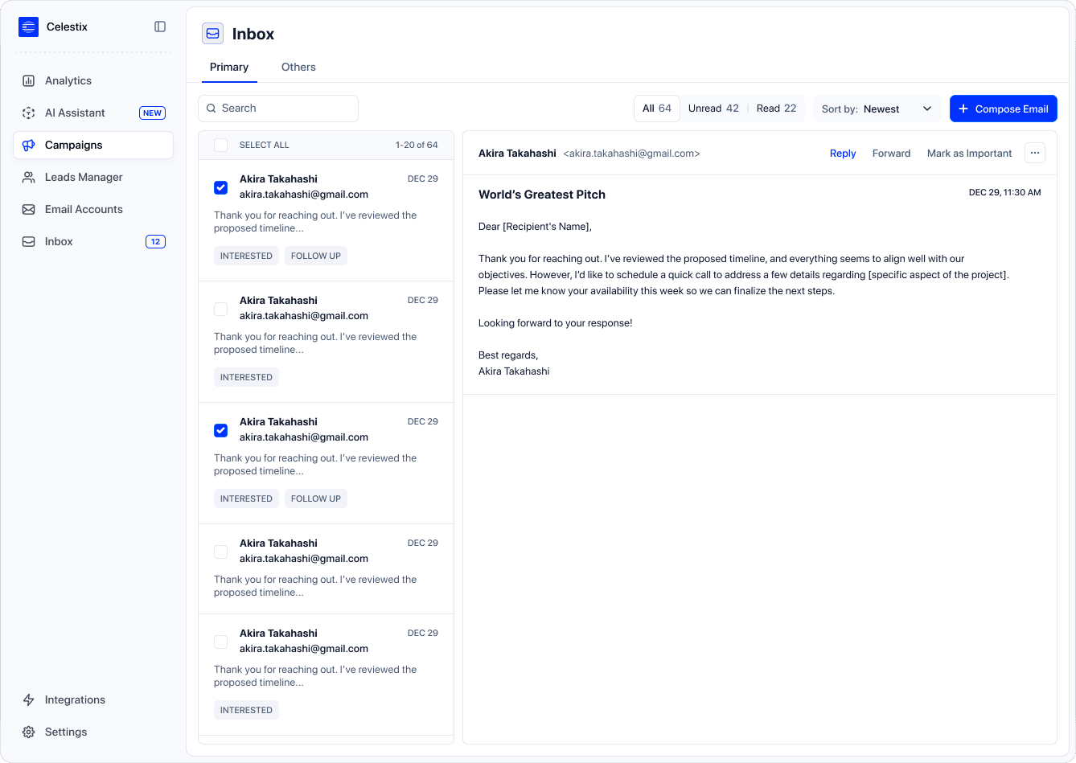Image resolution: width=1076 pixels, height=763 pixels.
Task: Click the Email Accounts envelope icon
Action: [x=29, y=209]
